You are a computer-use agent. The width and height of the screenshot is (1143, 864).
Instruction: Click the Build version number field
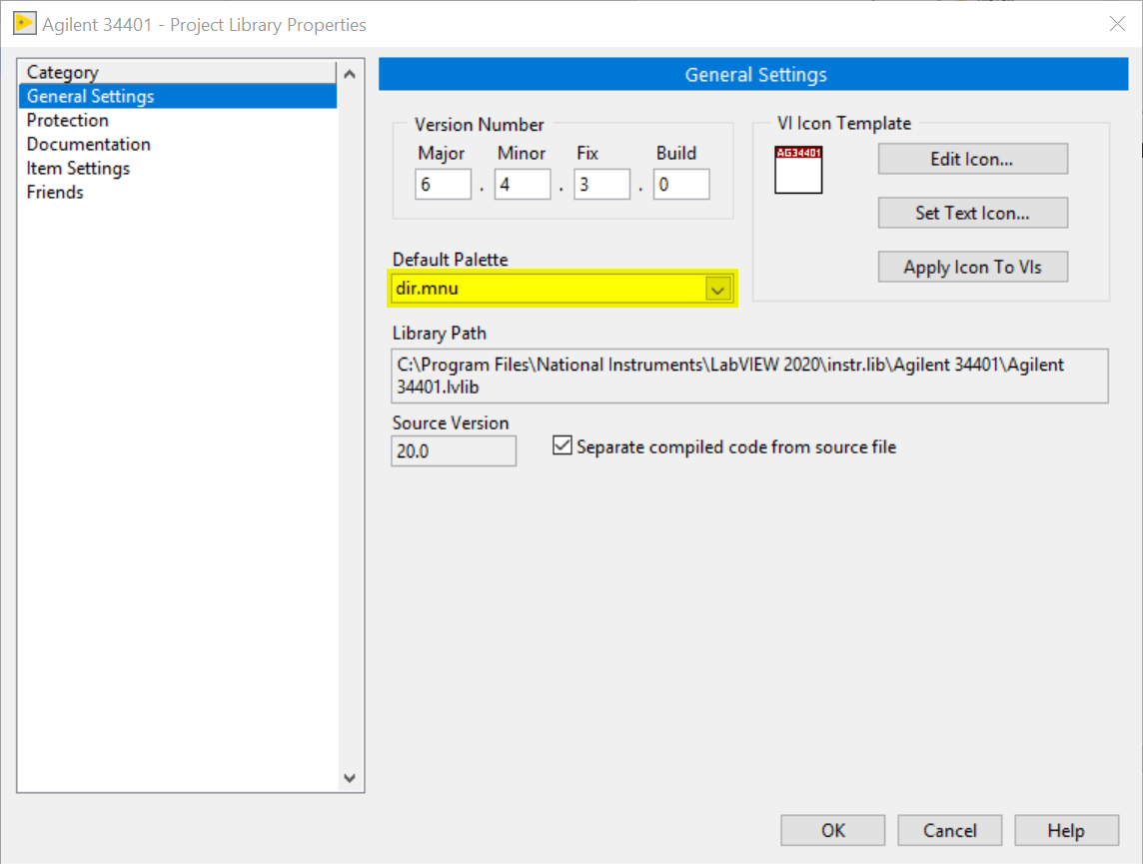(x=681, y=185)
